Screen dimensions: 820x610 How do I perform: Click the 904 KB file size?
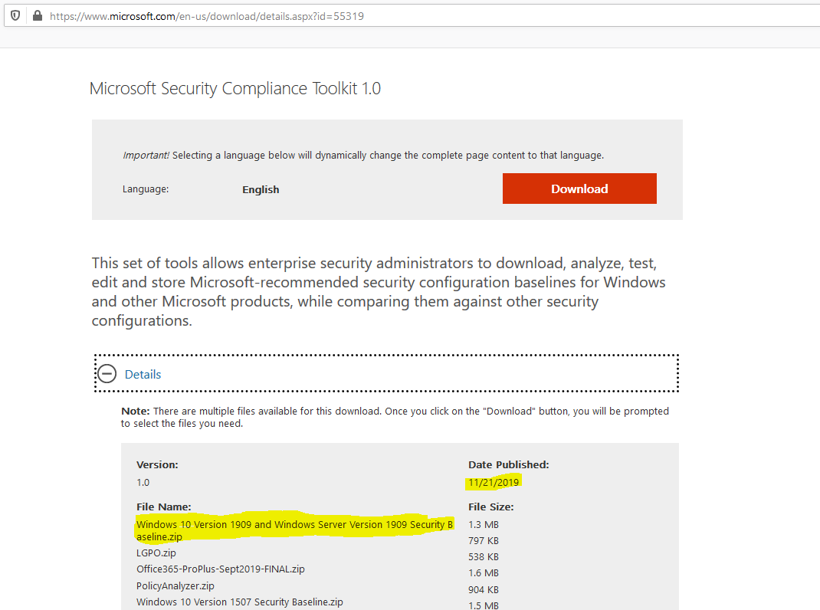coord(484,589)
